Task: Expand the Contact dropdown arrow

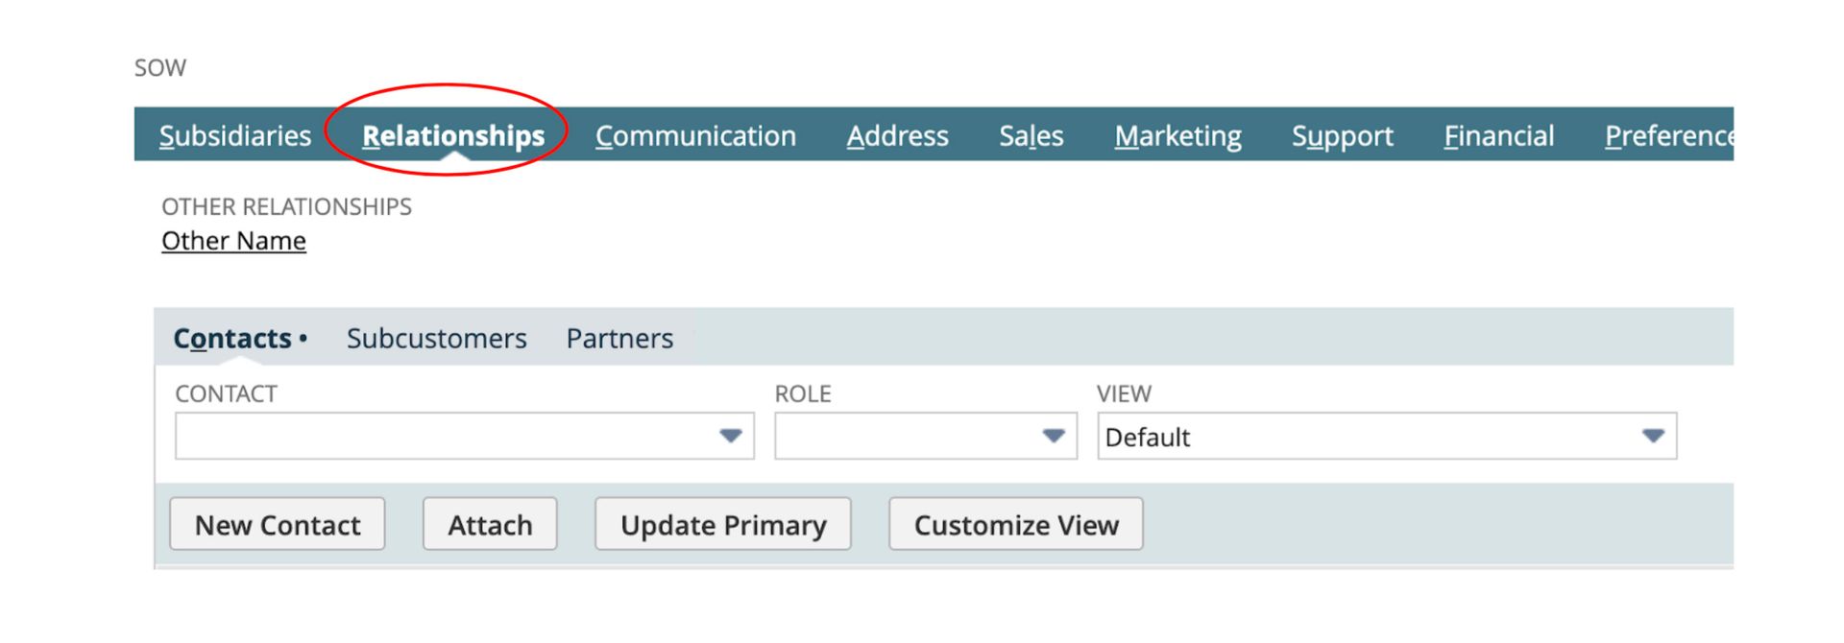Action: point(731,437)
